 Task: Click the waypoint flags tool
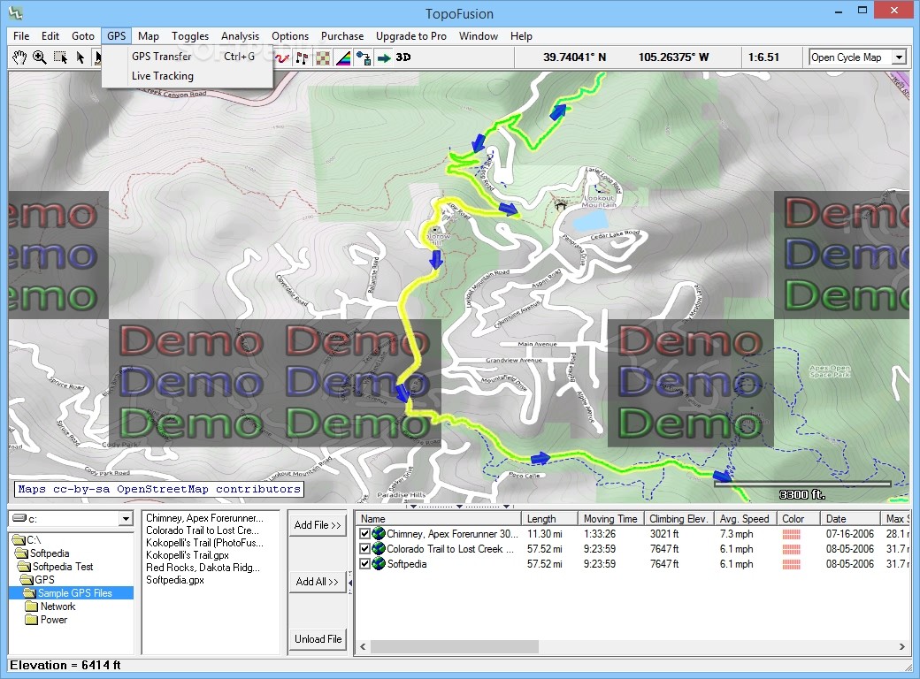(x=303, y=57)
